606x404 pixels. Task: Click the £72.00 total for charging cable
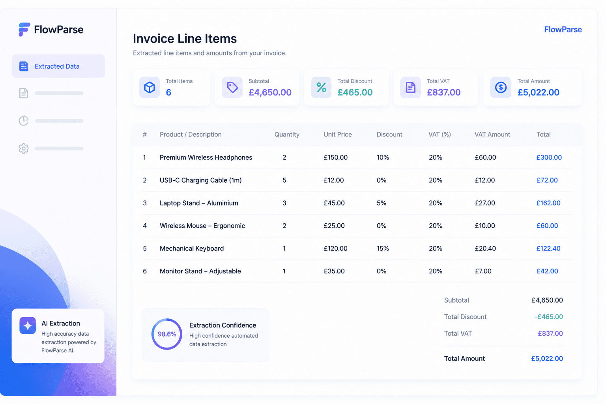[x=547, y=180]
